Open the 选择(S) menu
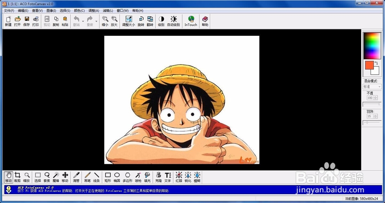The image size is (385, 203). [65, 10]
